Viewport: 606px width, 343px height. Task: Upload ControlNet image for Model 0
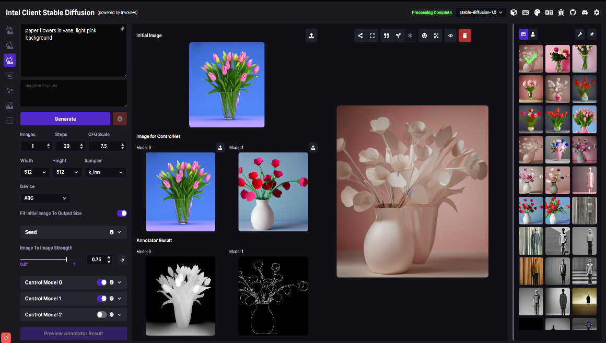220,148
